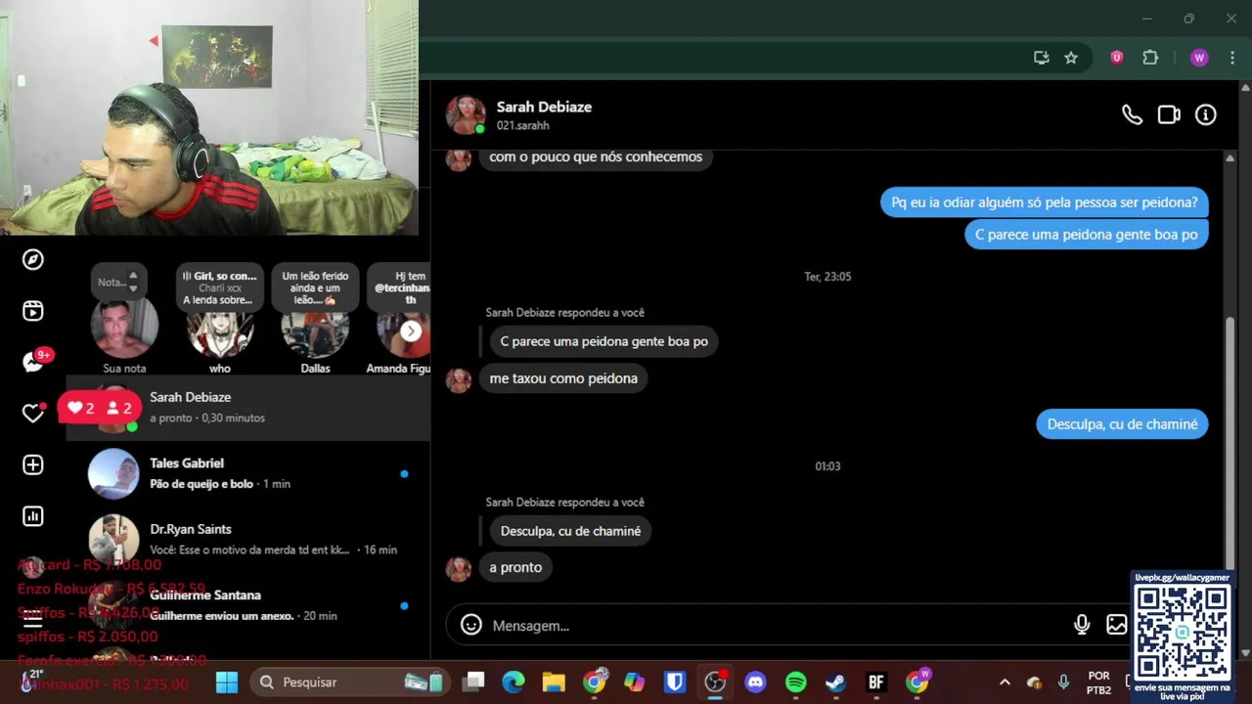The image size is (1252, 704).
Task: Open Chrome three-dot menu
Action: pyautogui.click(x=1232, y=58)
